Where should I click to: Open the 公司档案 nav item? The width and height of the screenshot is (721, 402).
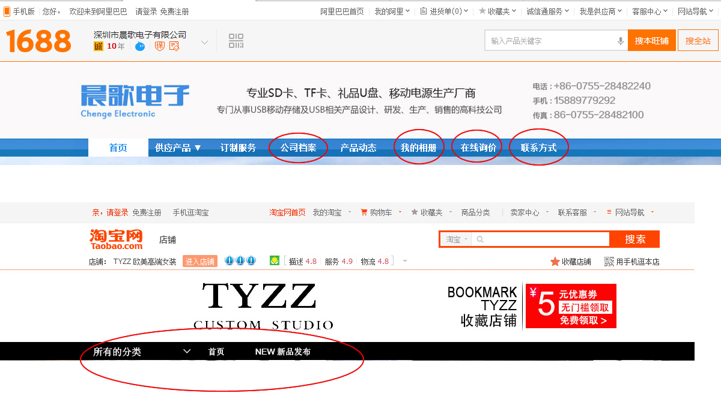[299, 148]
